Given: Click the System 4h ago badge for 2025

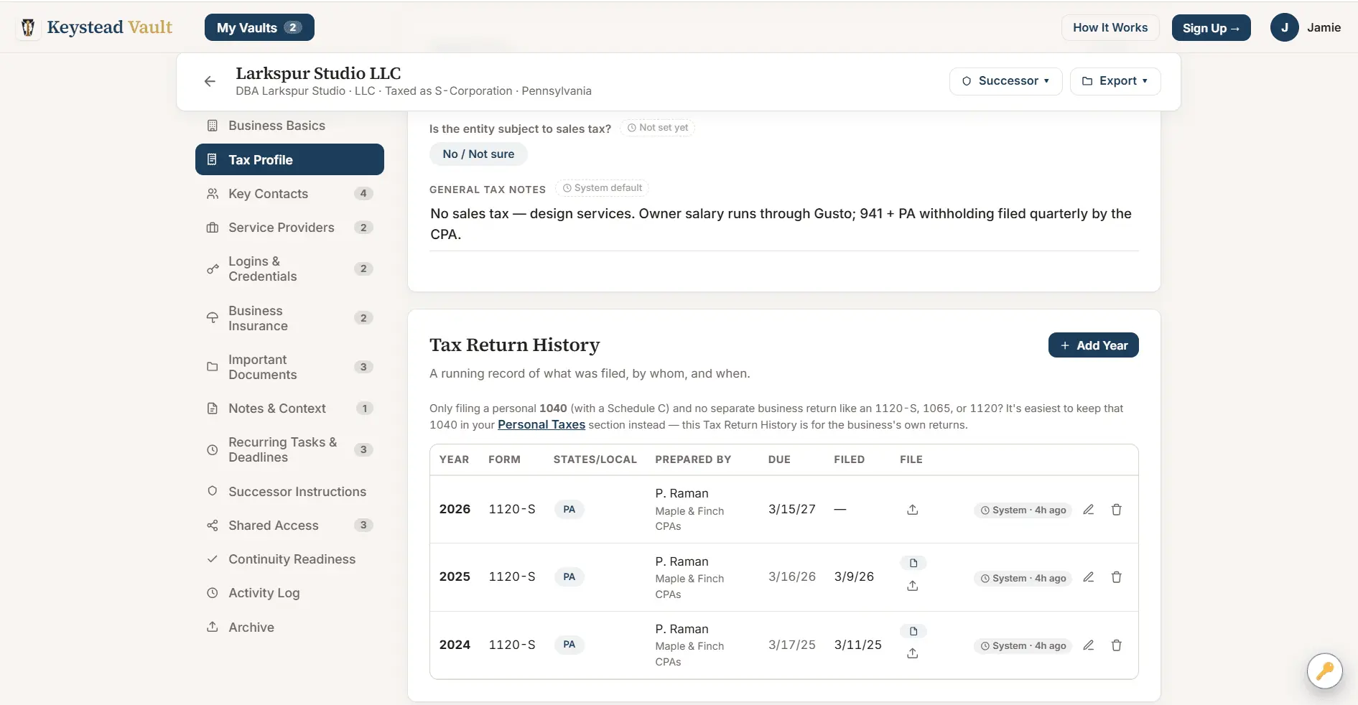Looking at the screenshot, I should pyautogui.click(x=1023, y=578).
